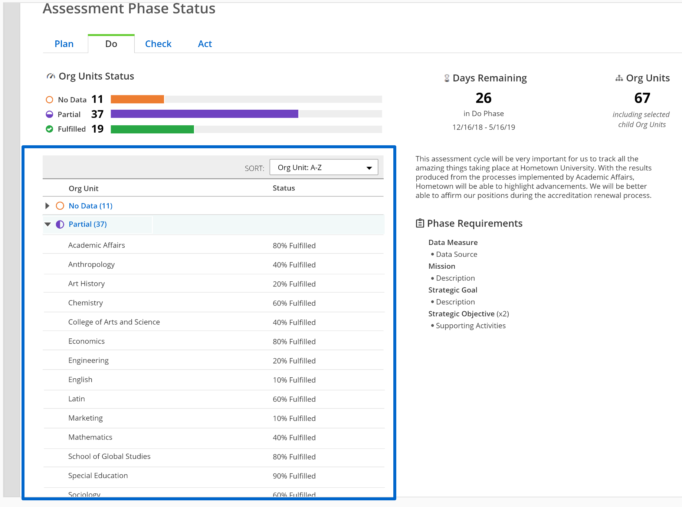Switch to the Plan tab
This screenshot has height=507, width=682.
(64, 44)
